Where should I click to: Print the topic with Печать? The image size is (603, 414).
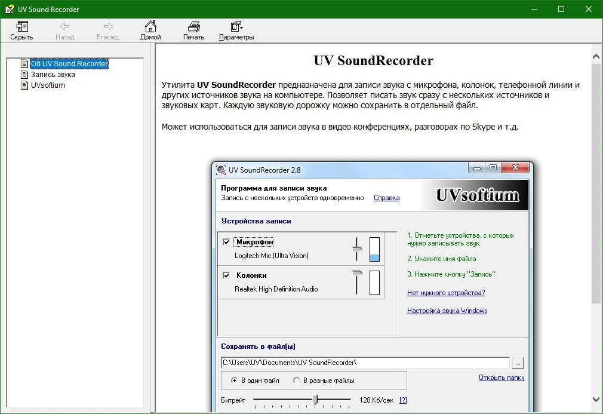tap(193, 31)
